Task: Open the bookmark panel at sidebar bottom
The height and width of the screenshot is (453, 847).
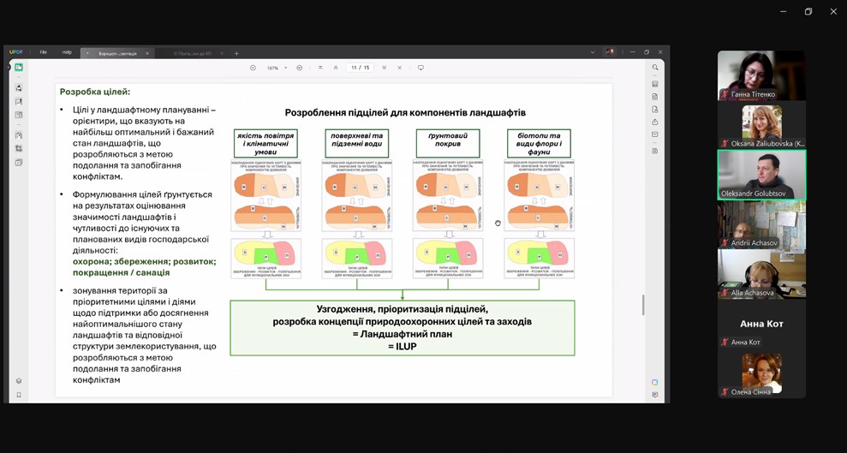Action: (x=18, y=395)
